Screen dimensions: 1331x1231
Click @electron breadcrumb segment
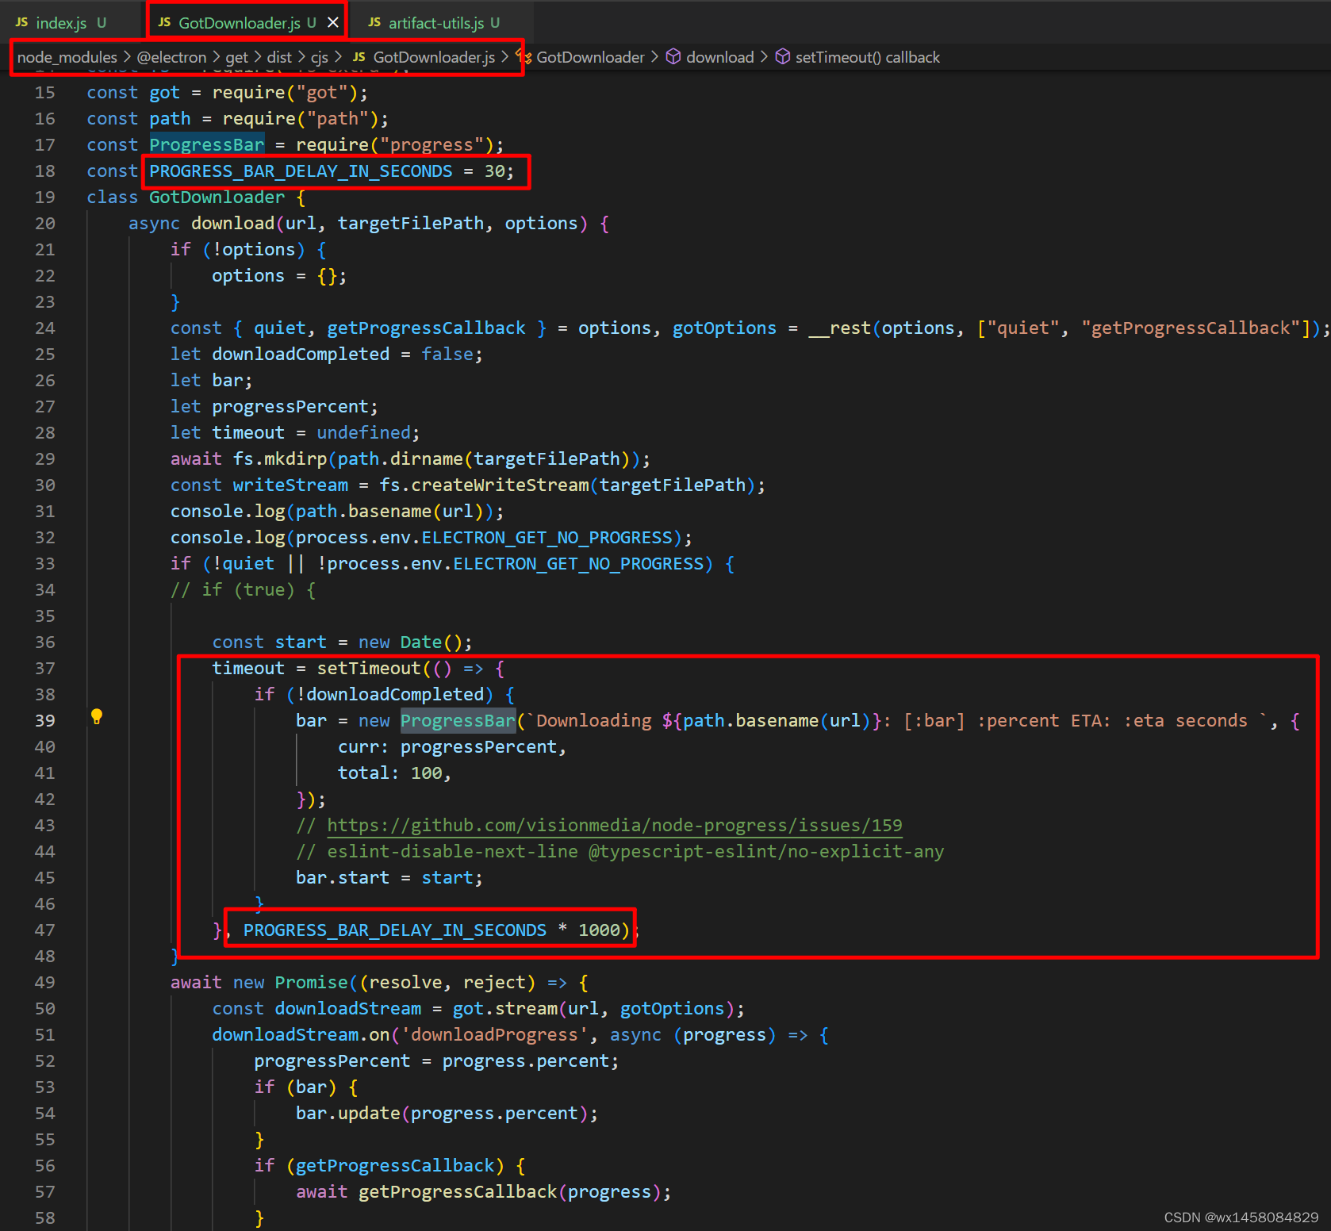coord(171,57)
